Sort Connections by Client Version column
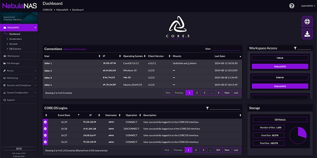317x158 pixels. [170, 56]
